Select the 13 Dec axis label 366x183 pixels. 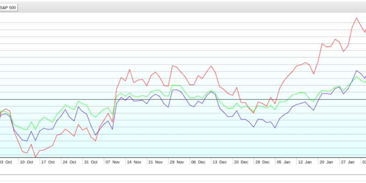click(220, 162)
